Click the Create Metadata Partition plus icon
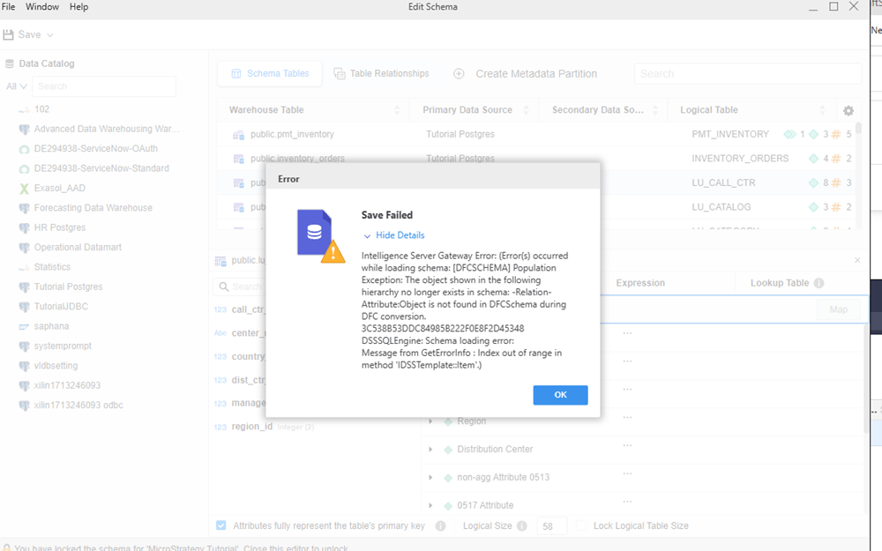The height and width of the screenshot is (551, 882). coord(459,74)
